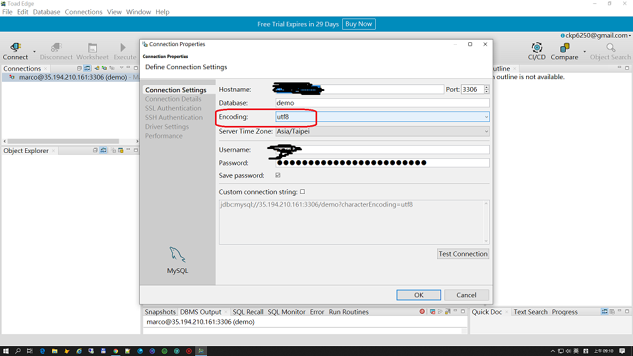633x356 pixels.
Task: Click new connection icon in Connections panel
Action: (x=97, y=68)
